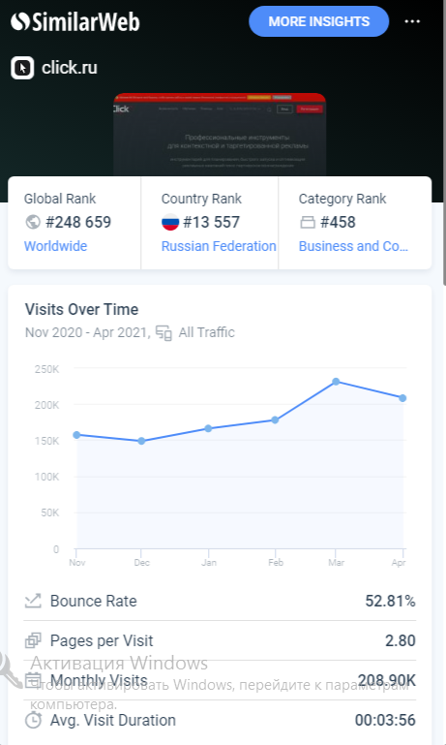Select the Feb data point on chart
The image size is (446, 745).
(x=275, y=419)
